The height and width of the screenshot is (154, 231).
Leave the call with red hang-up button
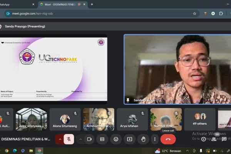[168, 139]
